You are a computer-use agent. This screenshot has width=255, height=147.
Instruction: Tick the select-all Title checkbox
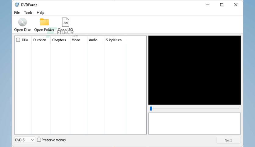(x=18, y=40)
